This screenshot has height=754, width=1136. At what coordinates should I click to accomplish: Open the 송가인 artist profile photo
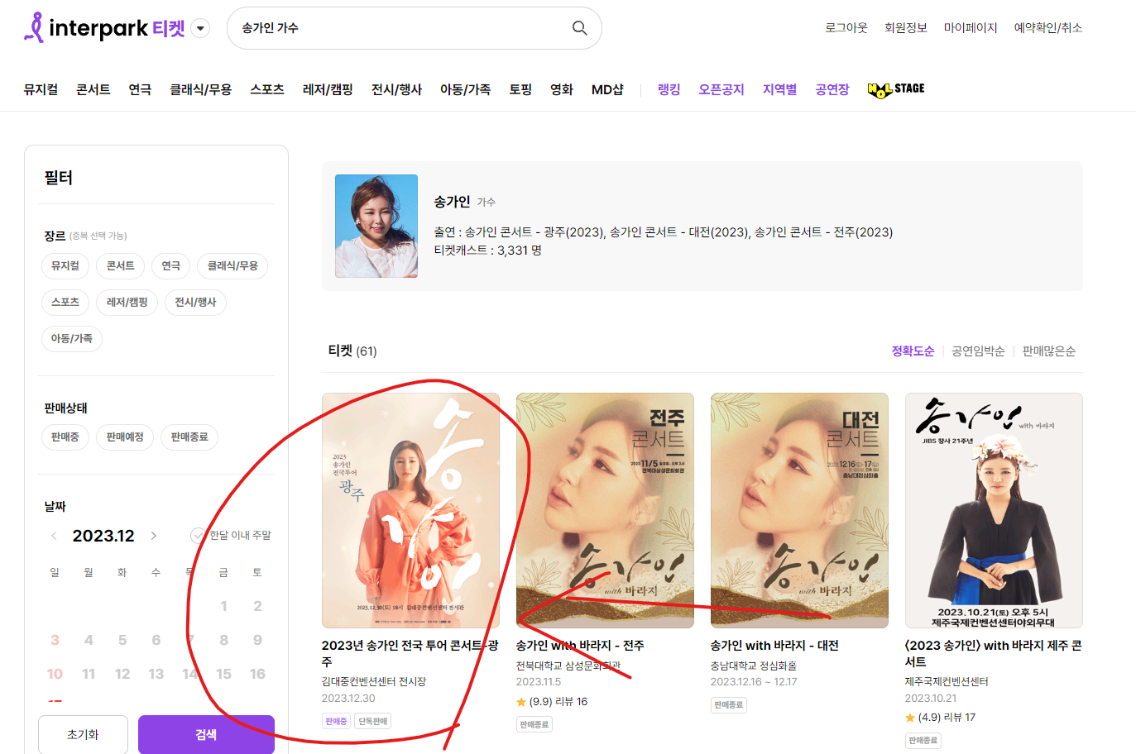[x=376, y=226]
